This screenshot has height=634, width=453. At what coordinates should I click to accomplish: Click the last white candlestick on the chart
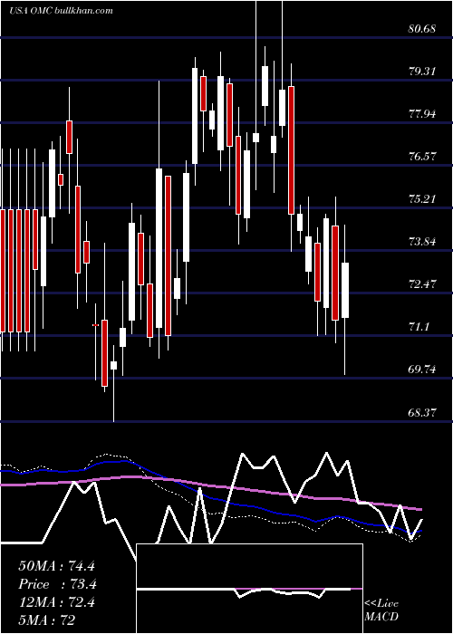pos(345,290)
